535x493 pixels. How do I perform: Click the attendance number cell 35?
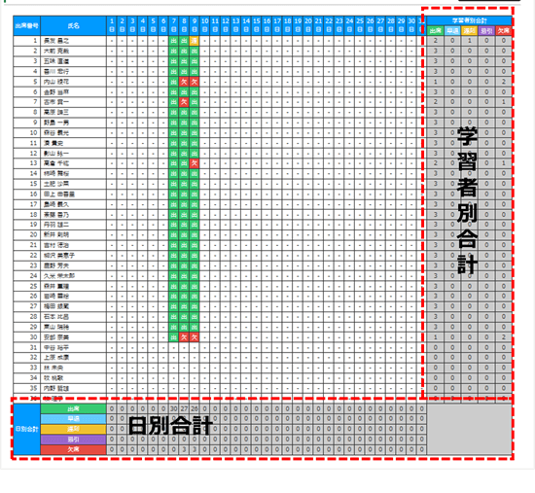pos(26,388)
